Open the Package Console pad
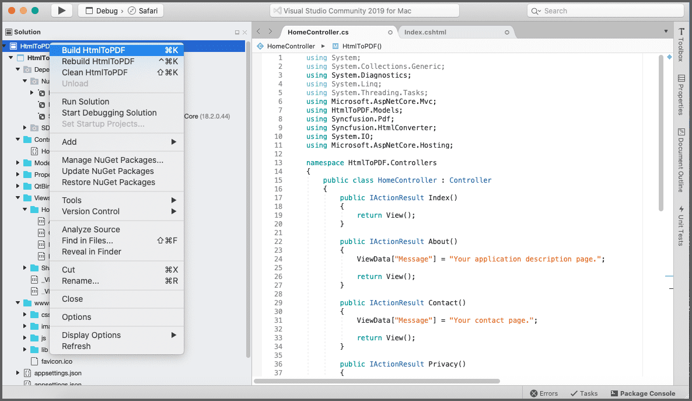692x401 pixels. [643, 393]
